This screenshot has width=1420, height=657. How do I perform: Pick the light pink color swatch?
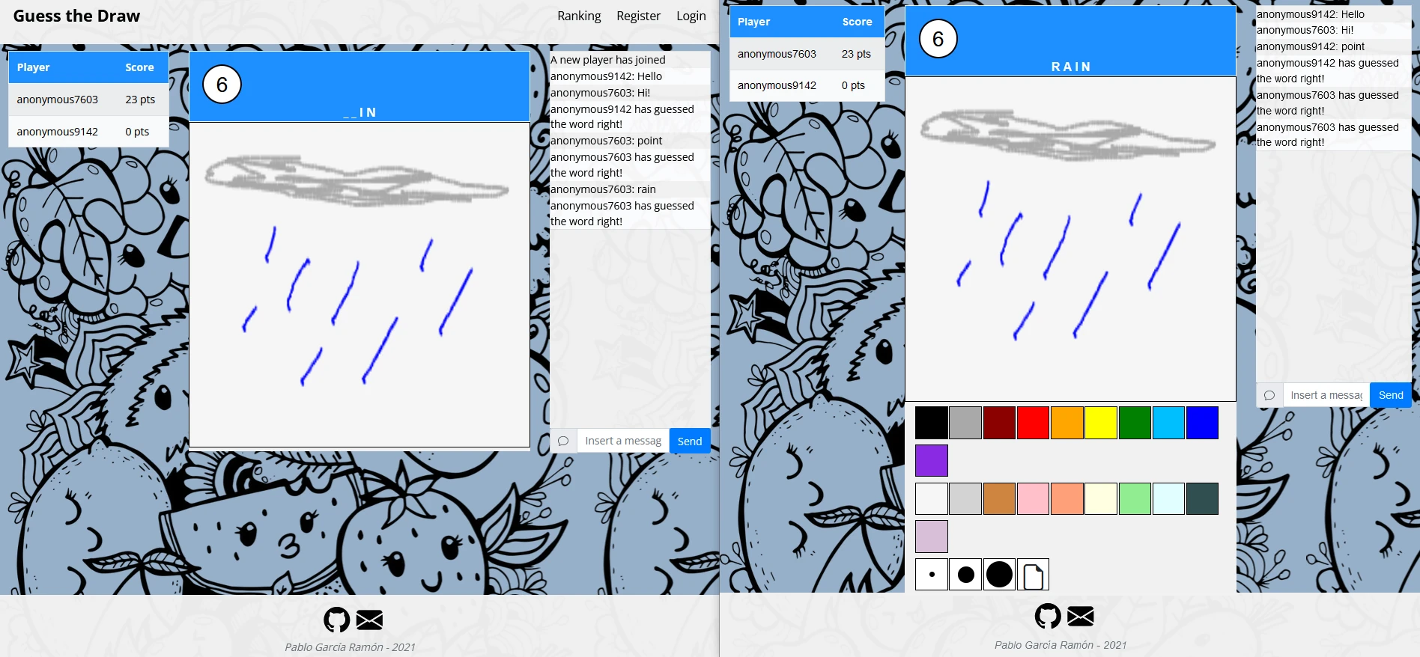point(1033,498)
